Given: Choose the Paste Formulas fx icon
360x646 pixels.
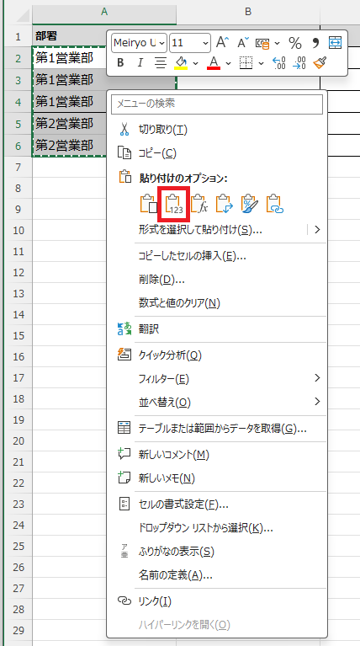Looking at the screenshot, I should coord(200,204).
